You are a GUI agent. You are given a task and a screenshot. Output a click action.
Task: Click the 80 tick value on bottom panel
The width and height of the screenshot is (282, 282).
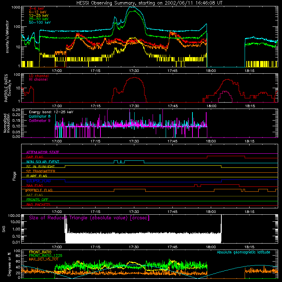pos(18,256)
